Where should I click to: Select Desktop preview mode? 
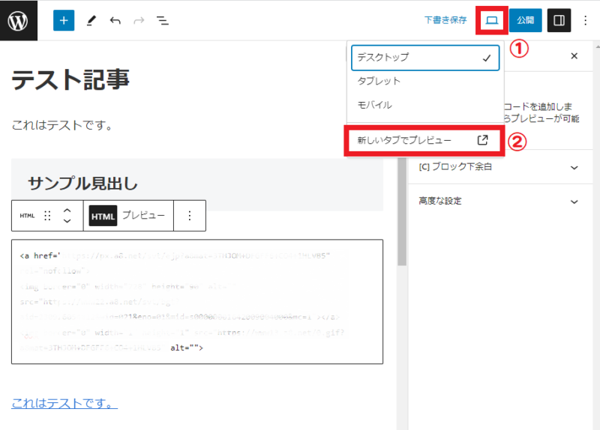[425, 57]
